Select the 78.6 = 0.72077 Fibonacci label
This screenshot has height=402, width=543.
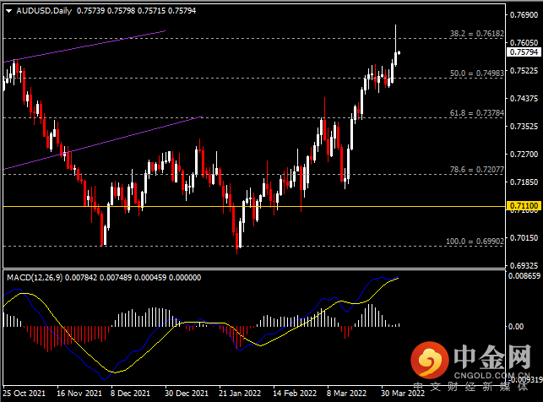(477, 169)
